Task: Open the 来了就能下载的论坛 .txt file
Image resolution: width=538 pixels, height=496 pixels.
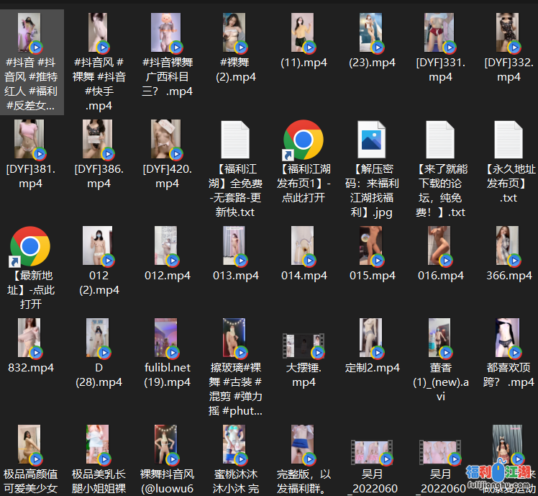Action: (440, 140)
